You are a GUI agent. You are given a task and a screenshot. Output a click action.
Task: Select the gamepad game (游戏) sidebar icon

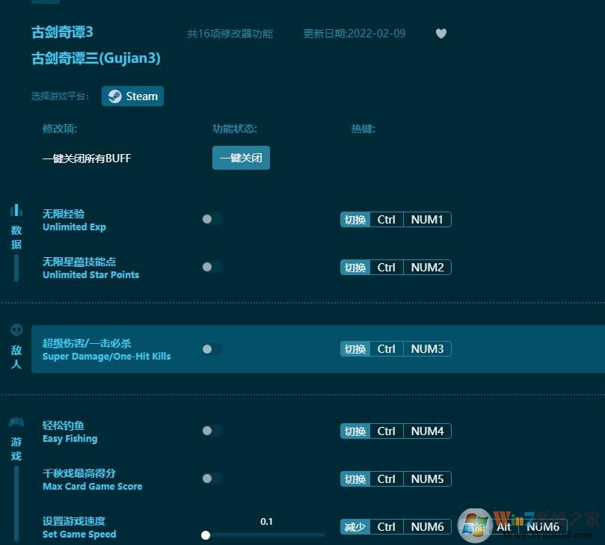click(x=16, y=421)
